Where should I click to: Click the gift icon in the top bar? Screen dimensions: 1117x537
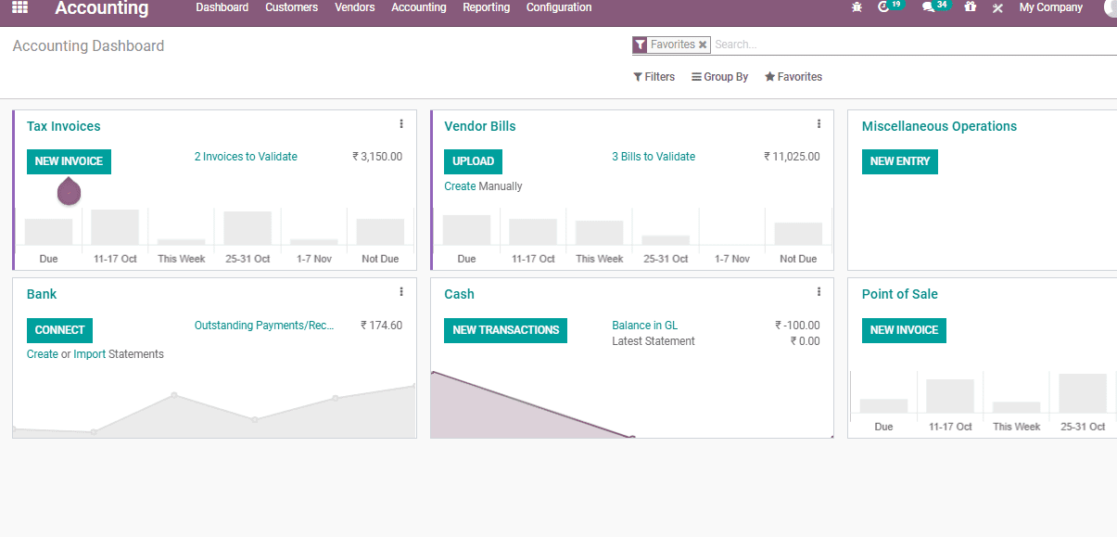(x=970, y=7)
